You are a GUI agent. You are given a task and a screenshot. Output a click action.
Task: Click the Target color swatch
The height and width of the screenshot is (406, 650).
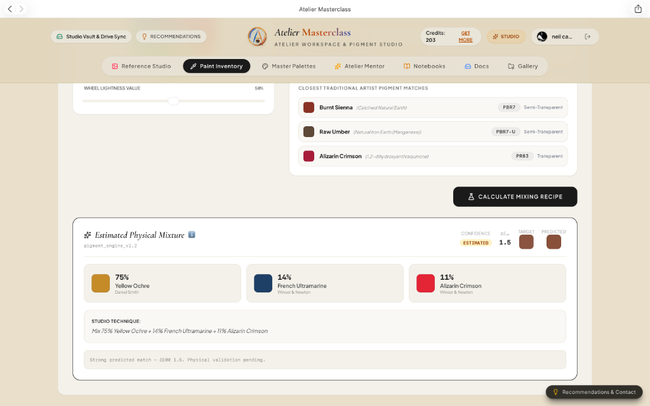pyautogui.click(x=526, y=242)
